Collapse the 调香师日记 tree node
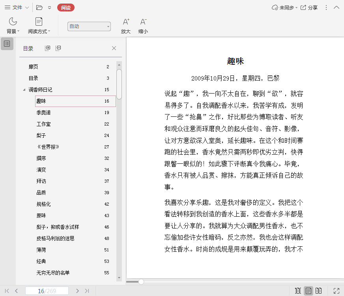Viewport: 344px width, 296px height. [x=24, y=90]
